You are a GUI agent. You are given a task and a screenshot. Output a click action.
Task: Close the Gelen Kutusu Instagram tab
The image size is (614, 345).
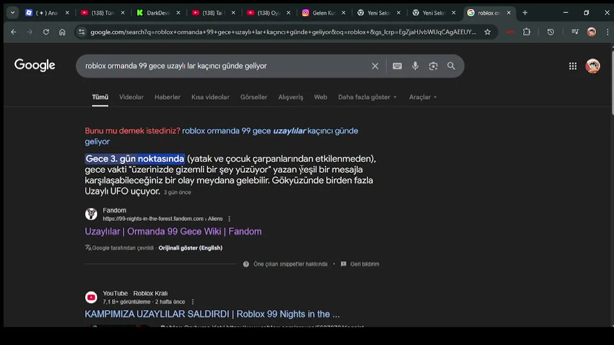click(343, 13)
